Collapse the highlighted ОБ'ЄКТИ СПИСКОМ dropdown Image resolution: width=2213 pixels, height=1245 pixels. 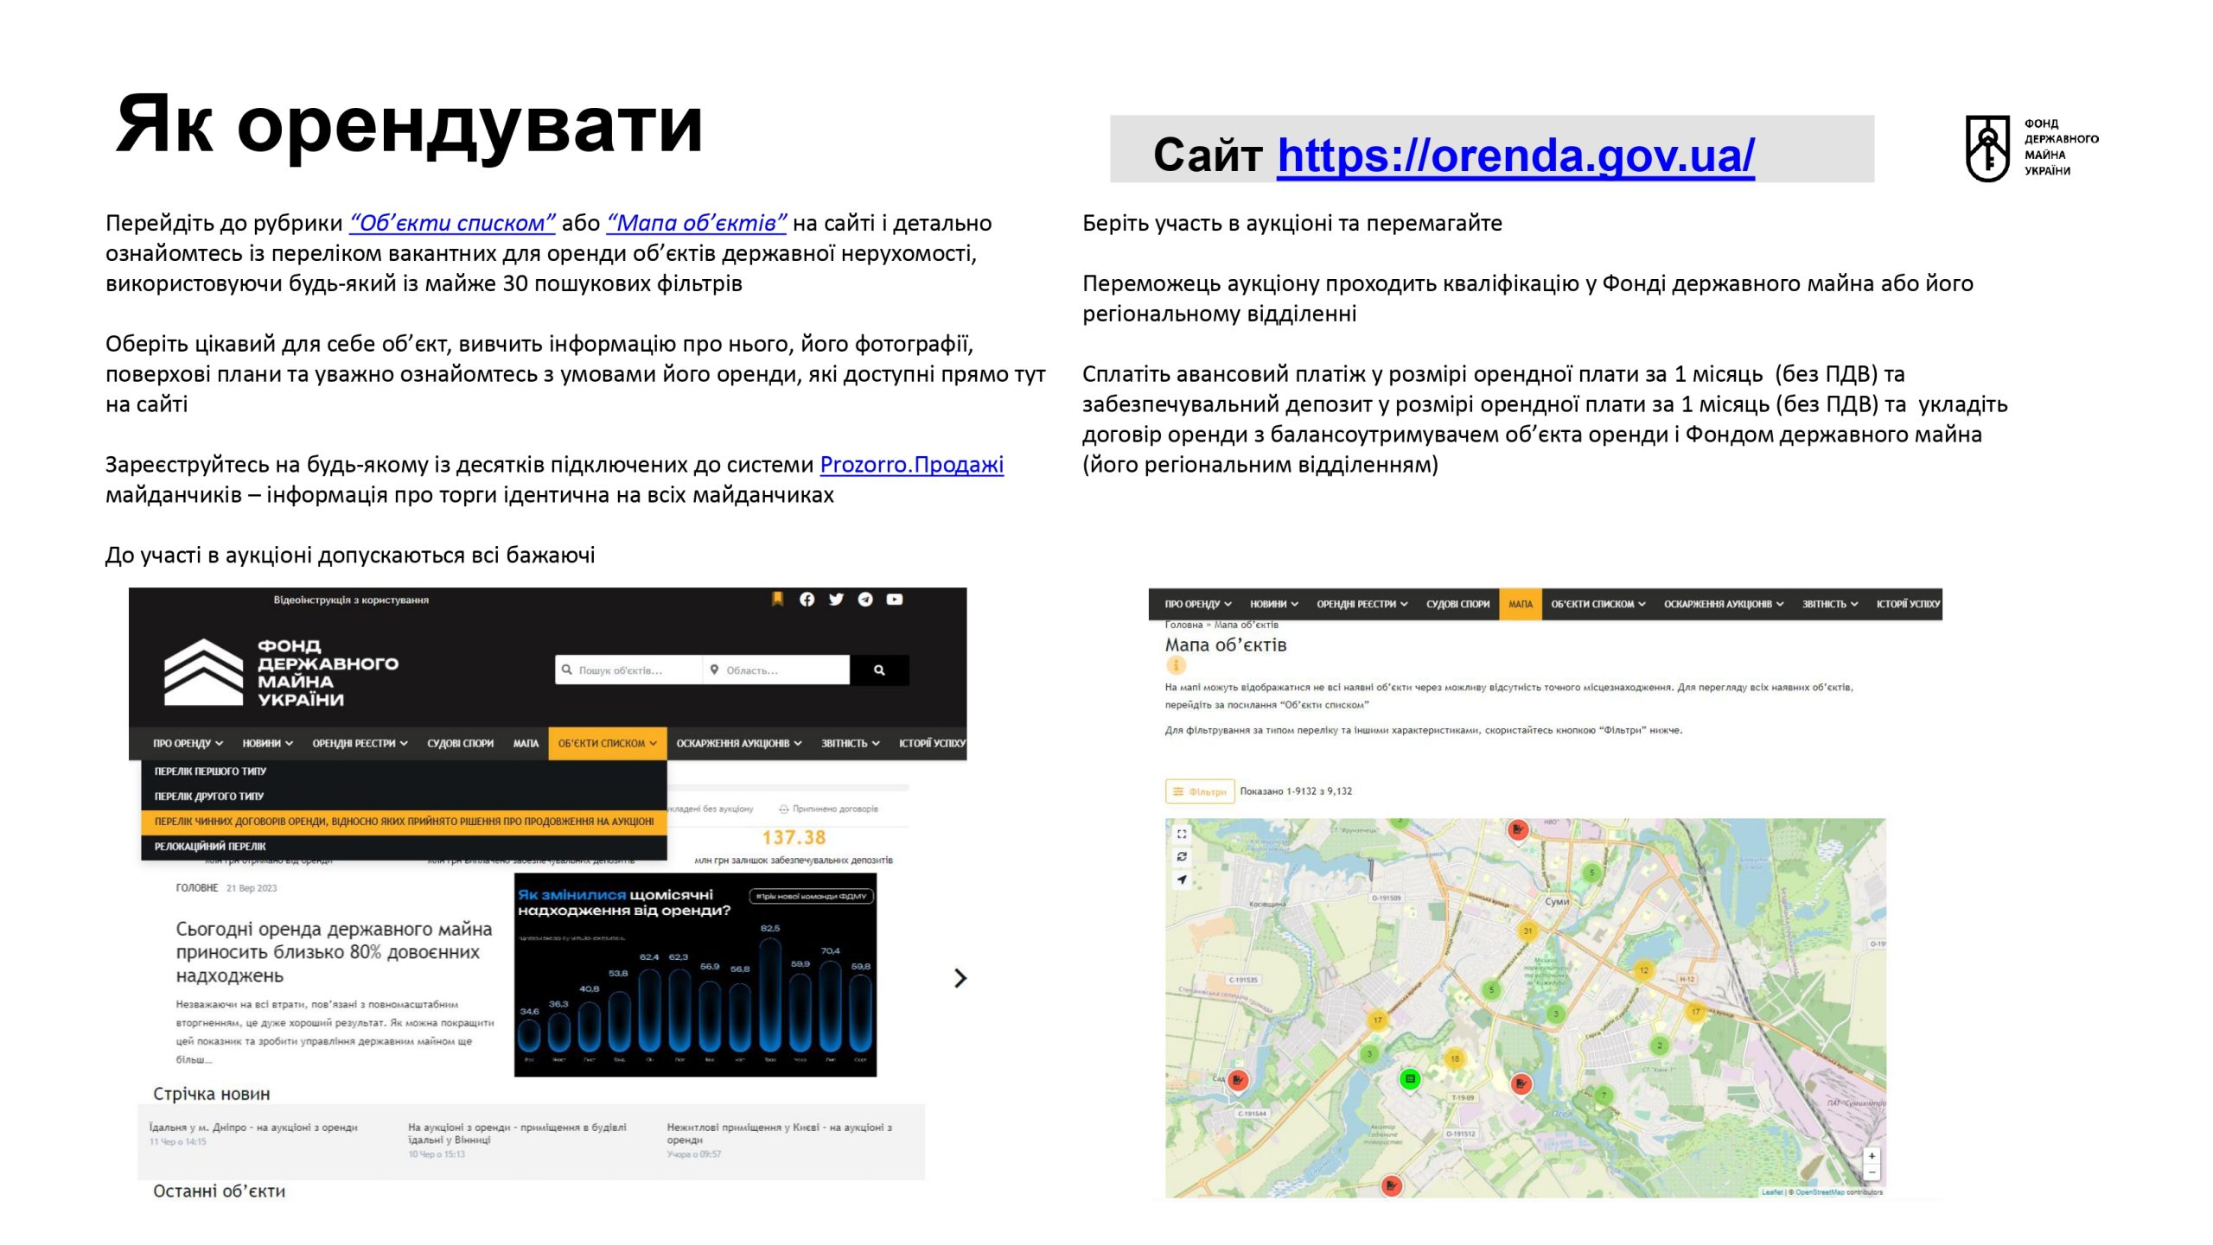point(607,743)
